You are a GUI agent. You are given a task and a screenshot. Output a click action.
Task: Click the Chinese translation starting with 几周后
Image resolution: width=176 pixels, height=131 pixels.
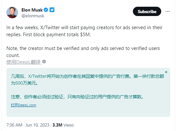[88, 79]
